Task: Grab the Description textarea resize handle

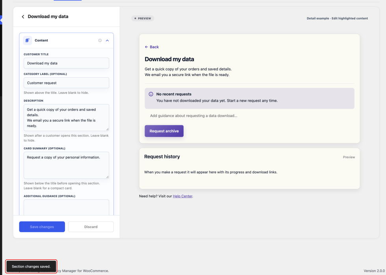Action: pyautogui.click(x=107, y=129)
